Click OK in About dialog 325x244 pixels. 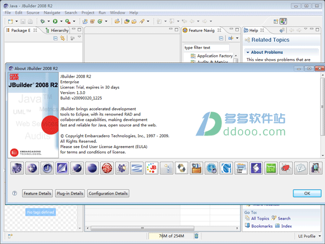(307, 194)
